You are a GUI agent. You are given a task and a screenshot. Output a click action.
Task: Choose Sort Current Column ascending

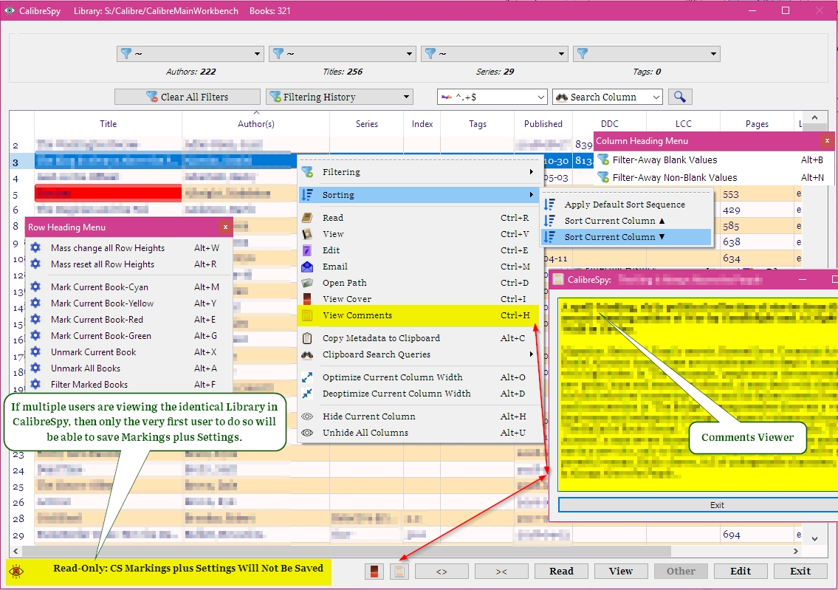pos(627,221)
